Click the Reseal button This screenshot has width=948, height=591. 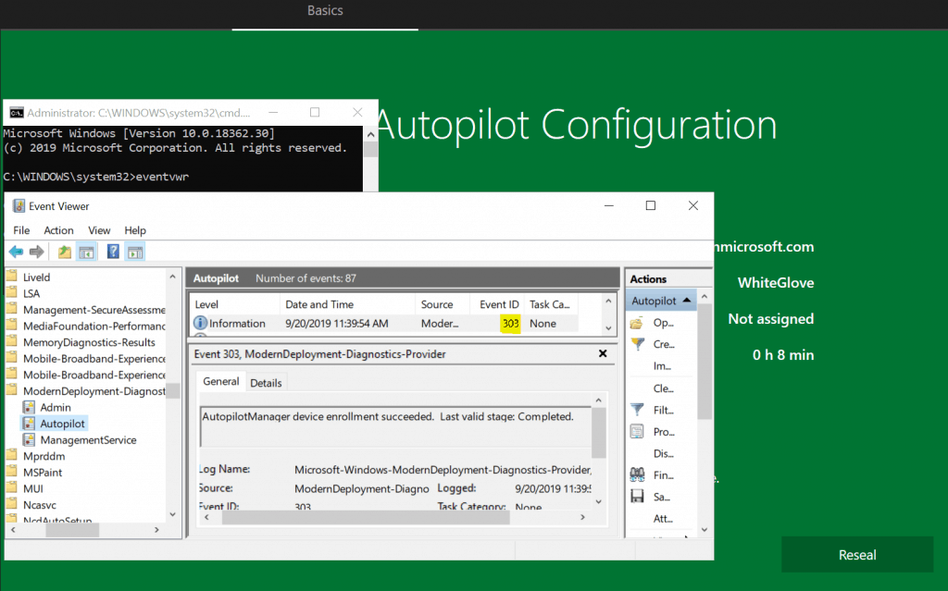857,555
